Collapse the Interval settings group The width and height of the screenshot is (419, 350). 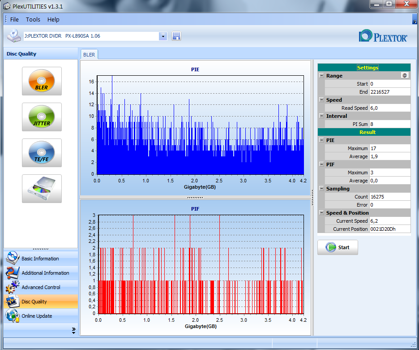coord(321,116)
